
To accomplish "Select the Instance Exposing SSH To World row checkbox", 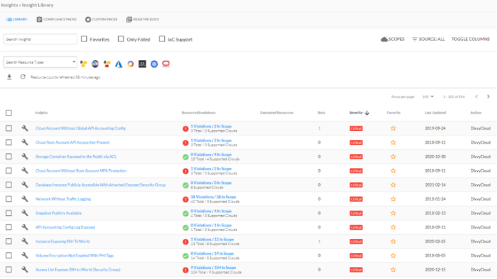I will point(8,241).
